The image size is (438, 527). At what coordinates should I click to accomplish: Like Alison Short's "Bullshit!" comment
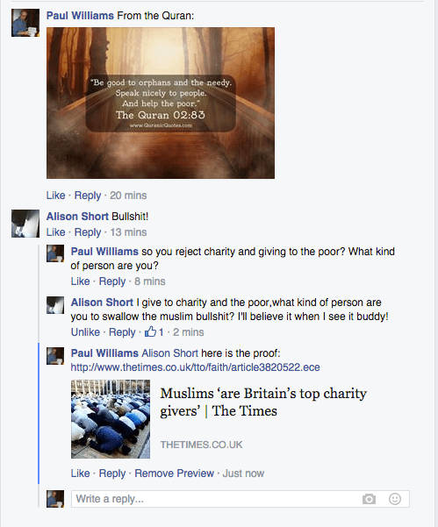point(55,232)
